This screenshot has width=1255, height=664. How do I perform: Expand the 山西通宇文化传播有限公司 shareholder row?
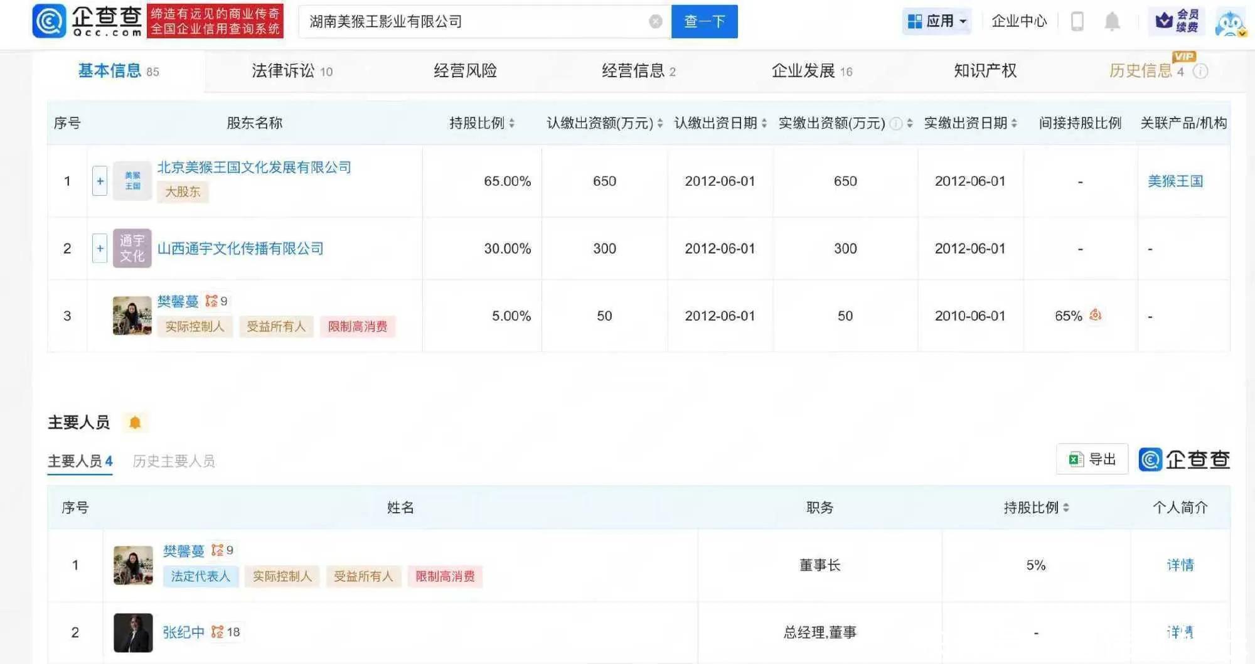point(100,249)
